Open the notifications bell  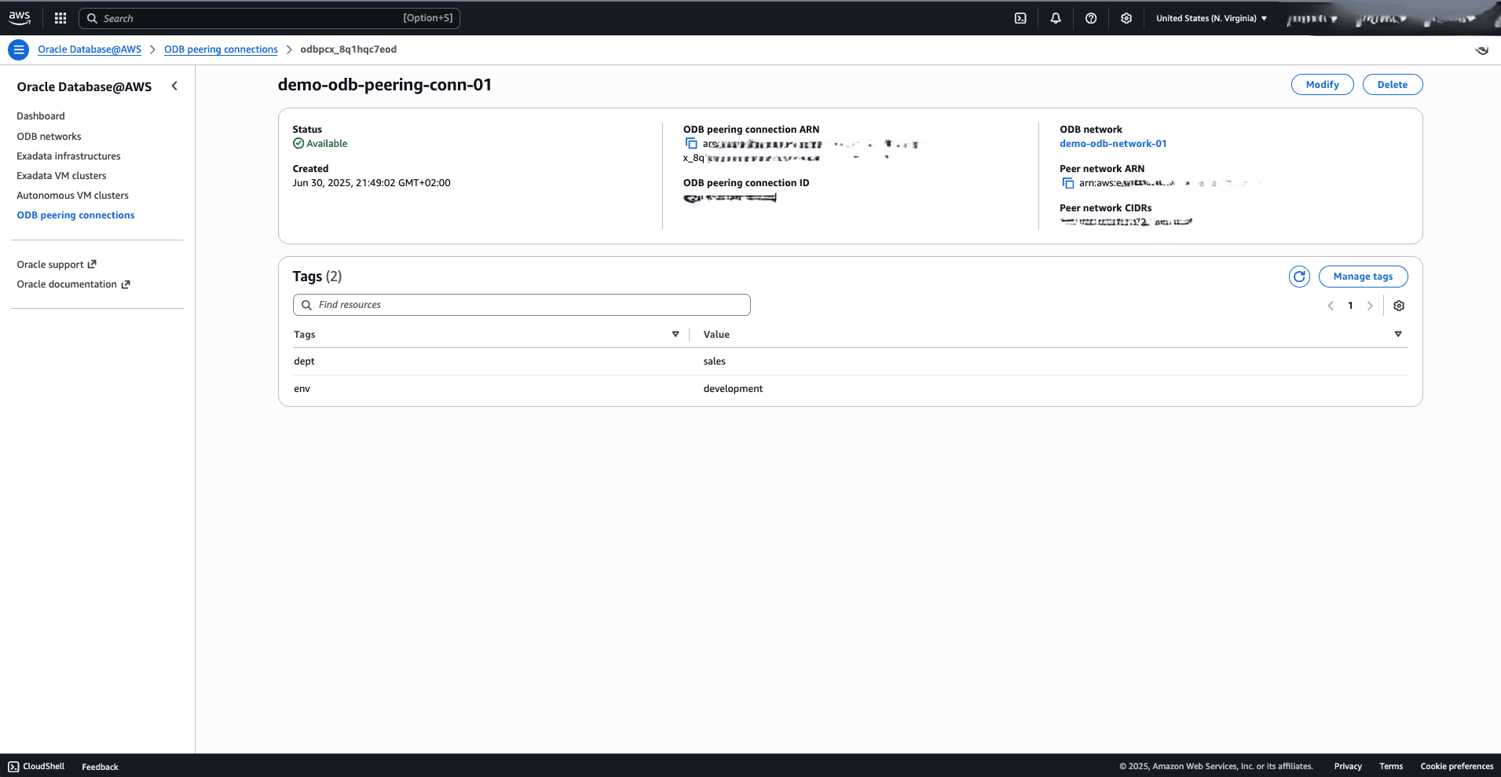[x=1056, y=17]
